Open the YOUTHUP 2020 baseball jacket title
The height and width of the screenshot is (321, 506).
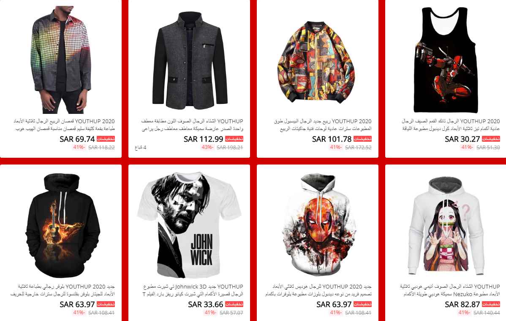coord(323,125)
